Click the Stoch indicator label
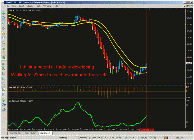The width and height of the screenshot is (194, 140). coord(21,101)
